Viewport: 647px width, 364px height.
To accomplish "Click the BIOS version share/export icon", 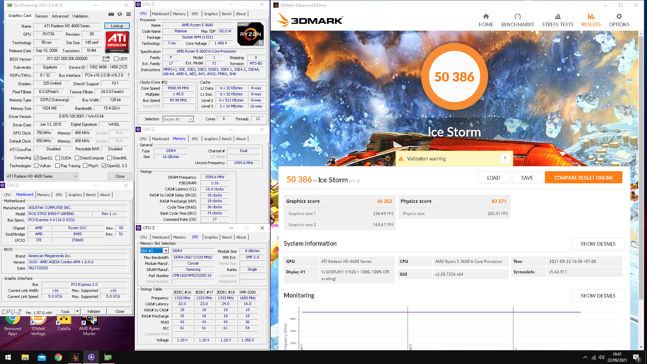I will [x=106, y=58].
